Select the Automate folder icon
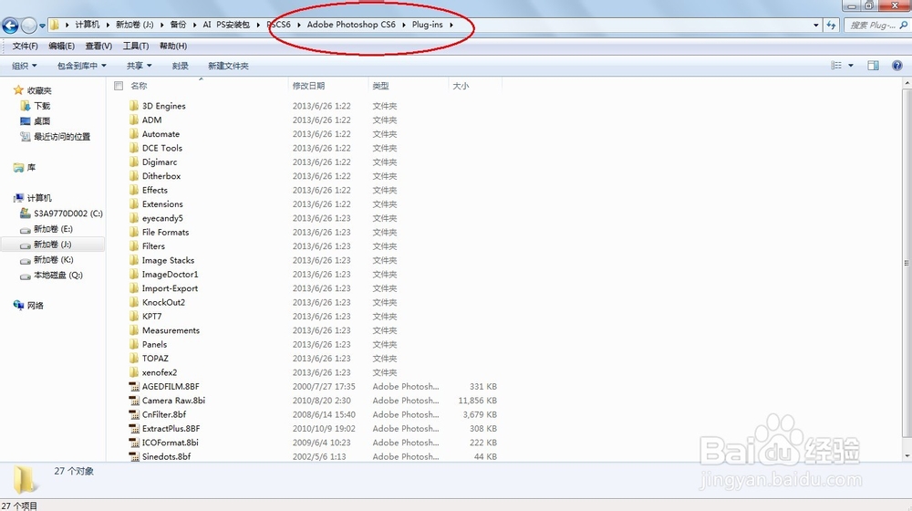This screenshot has height=511, width=912. coord(134,133)
